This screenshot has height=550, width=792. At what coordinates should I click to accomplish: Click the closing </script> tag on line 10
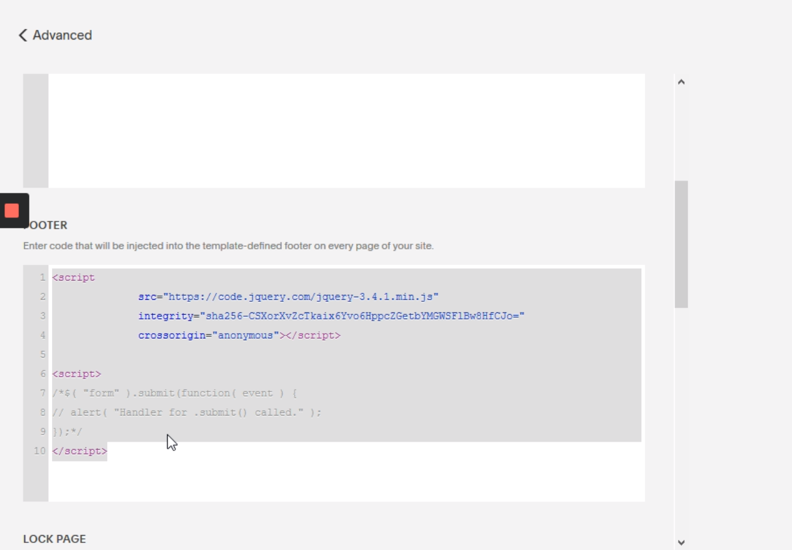coord(79,451)
